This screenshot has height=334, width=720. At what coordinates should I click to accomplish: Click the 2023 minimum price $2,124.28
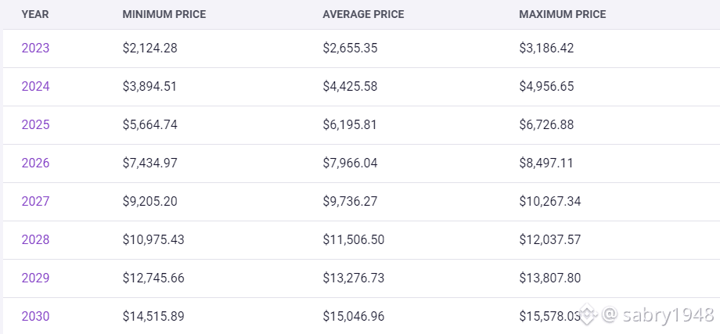pos(150,48)
